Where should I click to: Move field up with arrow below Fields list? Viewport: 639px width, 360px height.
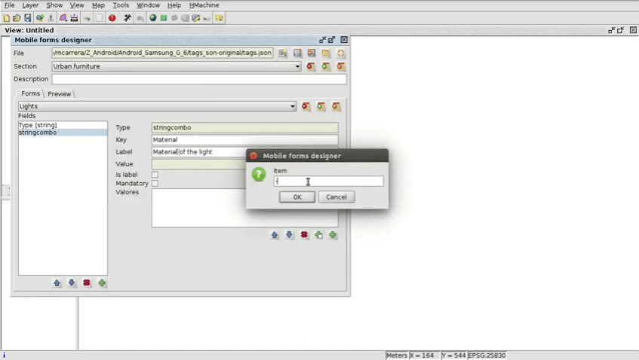click(x=57, y=283)
